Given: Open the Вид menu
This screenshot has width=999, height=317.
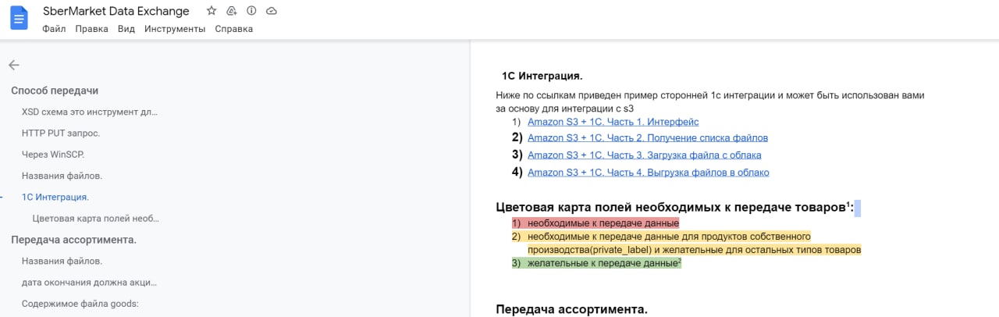Looking at the screenshot, I should point(126,29).
